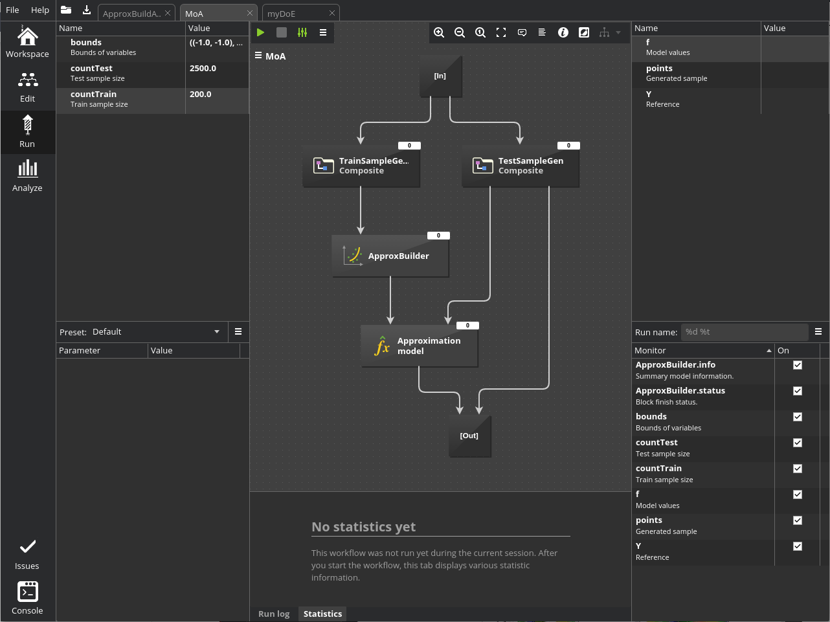The image size is (830, 622).
Task: Open the Console panel
Action: click(x=27, y=599)
